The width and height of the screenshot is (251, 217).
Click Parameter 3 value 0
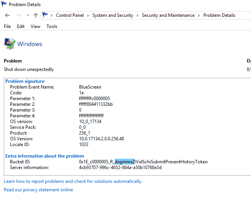coord(80,110)
